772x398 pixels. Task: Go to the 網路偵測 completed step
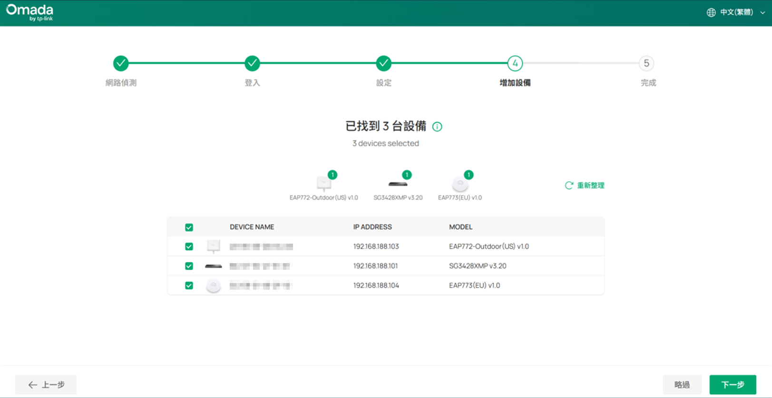coord(121,63)
